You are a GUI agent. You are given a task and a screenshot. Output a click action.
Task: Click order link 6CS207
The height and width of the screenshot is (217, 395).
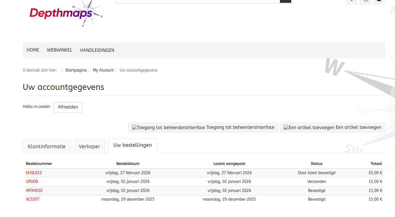(x=33, y=199)
